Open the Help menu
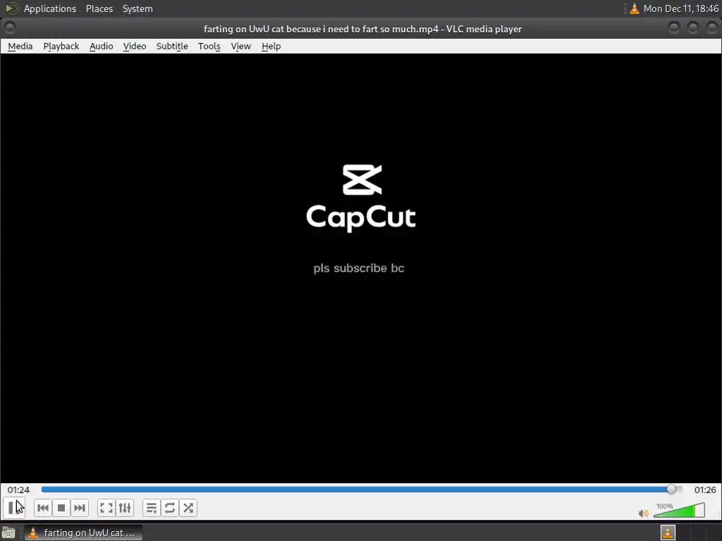Viewport: 722px width, 541px height. [x=271, y=46]
